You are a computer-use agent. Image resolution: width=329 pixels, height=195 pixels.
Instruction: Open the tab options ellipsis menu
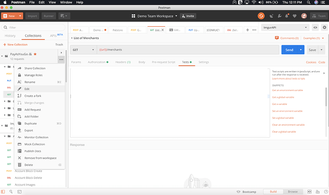point(254,30)
